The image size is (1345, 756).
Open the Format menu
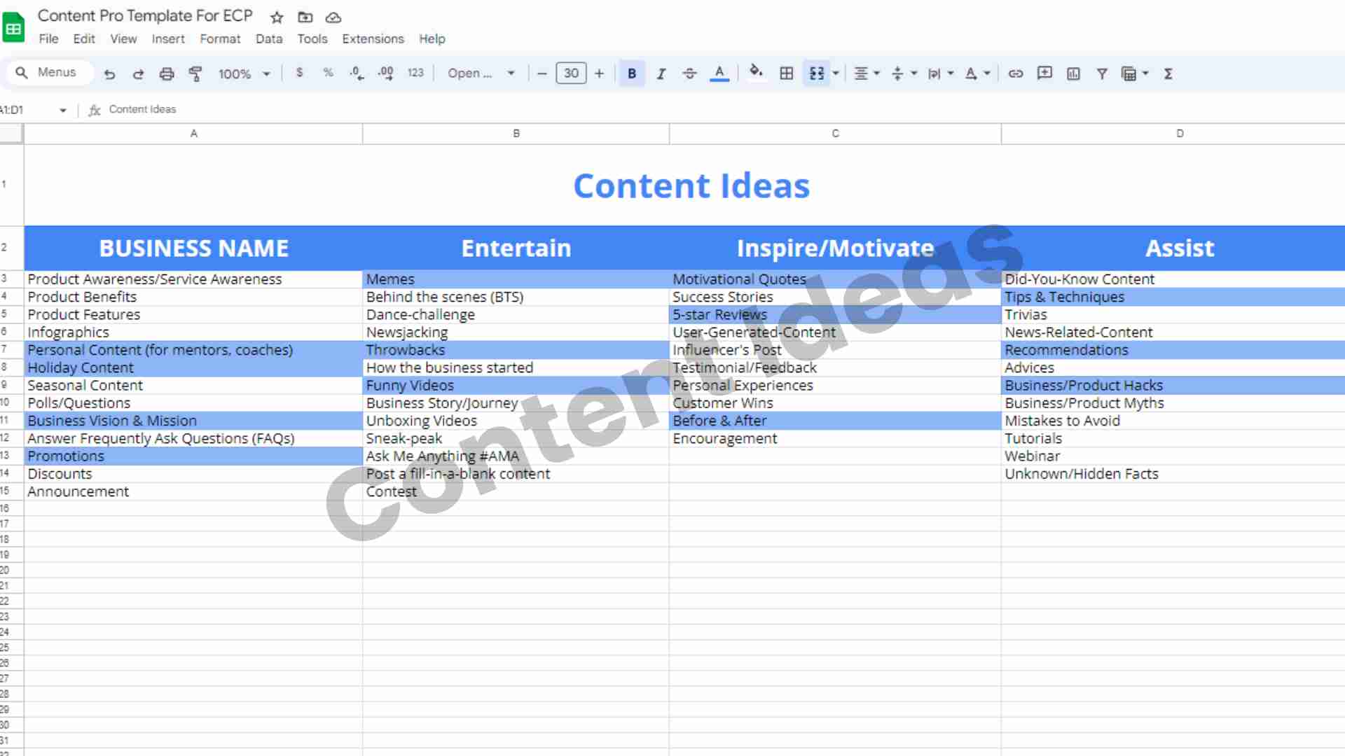[x=220, y=39]
